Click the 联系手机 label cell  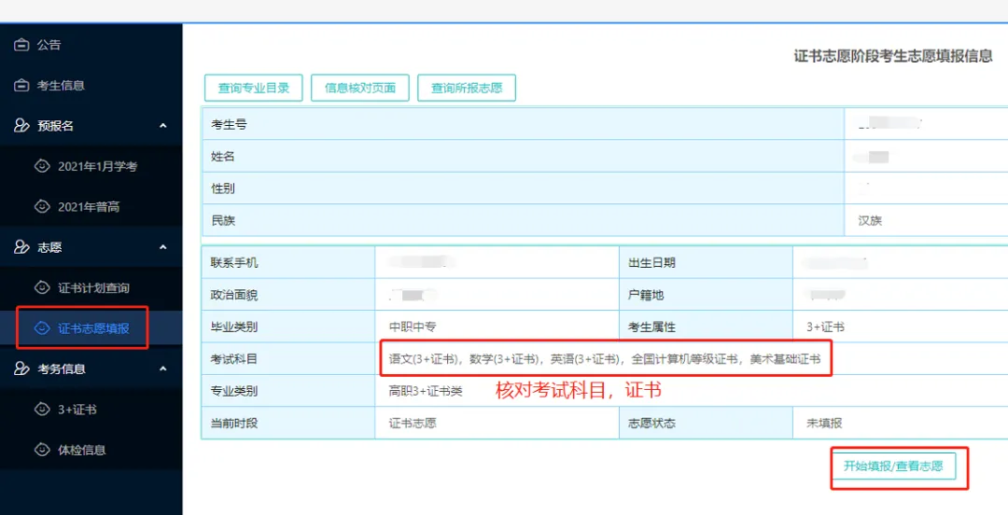pyautogui.click(x=288, y=262)
